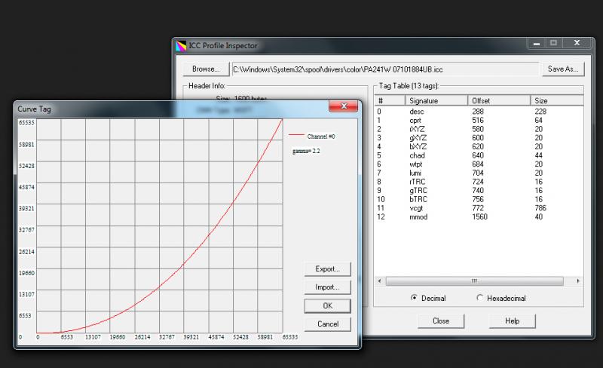Select the desc tag row

pos(479,112)
